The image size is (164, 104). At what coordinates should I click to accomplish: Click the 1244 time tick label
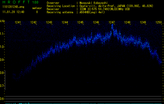point(65,23)
